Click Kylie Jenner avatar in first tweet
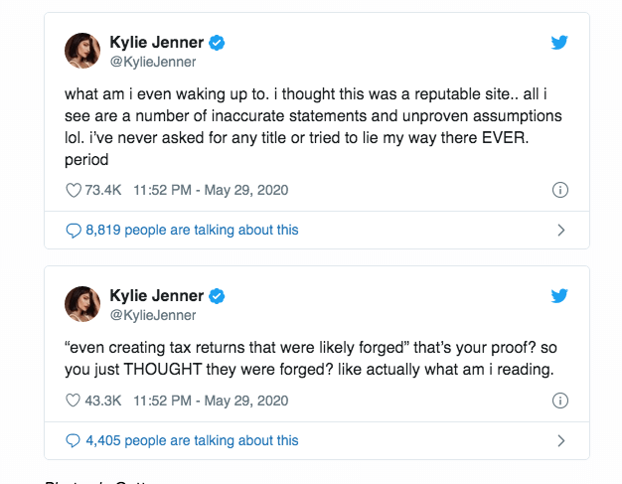Image resolution: width=622 pixels, height=484 pixels. [83, 52]
